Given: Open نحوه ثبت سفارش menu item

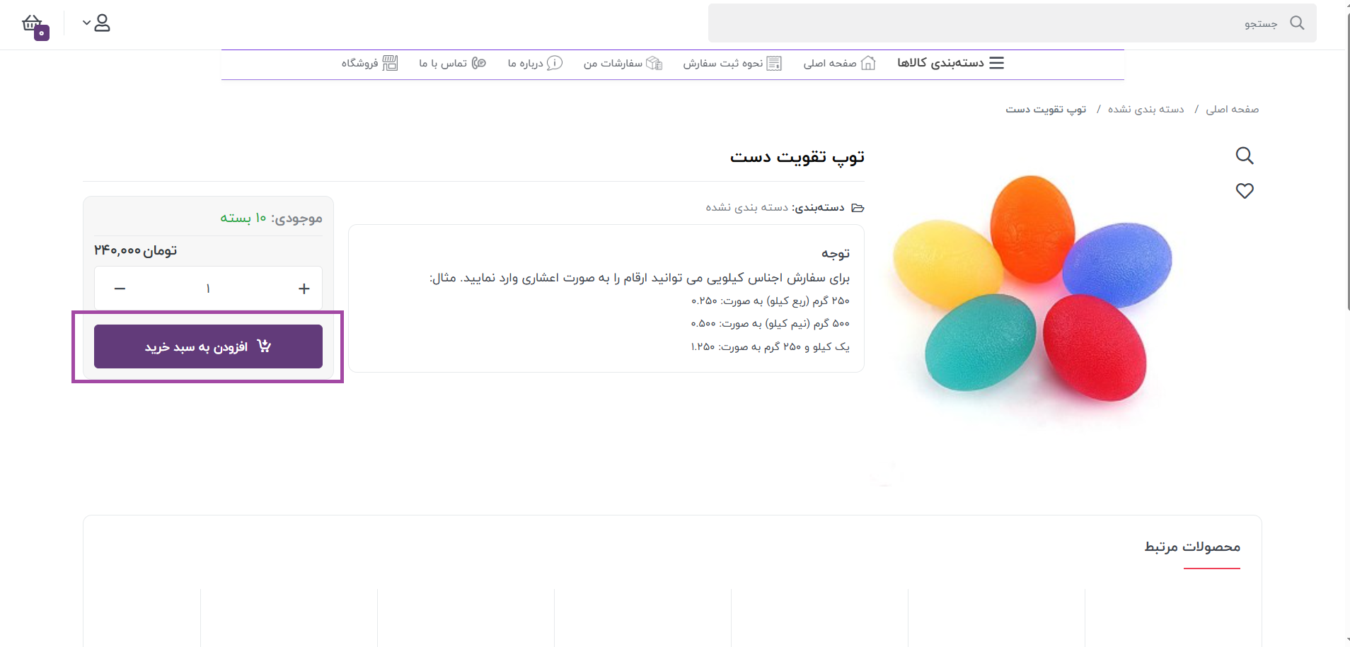Looking at the screenshot, I should tap(732, 63).
